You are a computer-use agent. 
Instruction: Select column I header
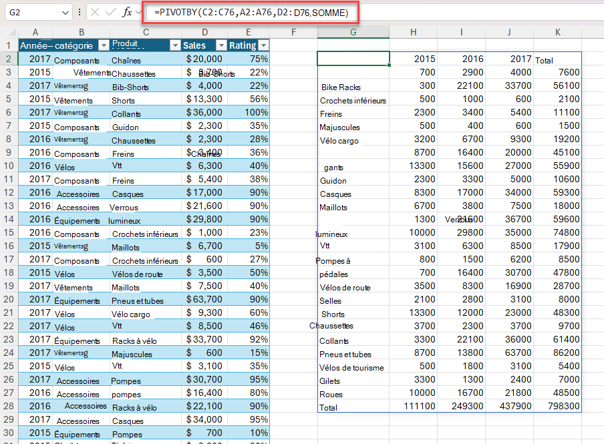[x=462, y=32]
